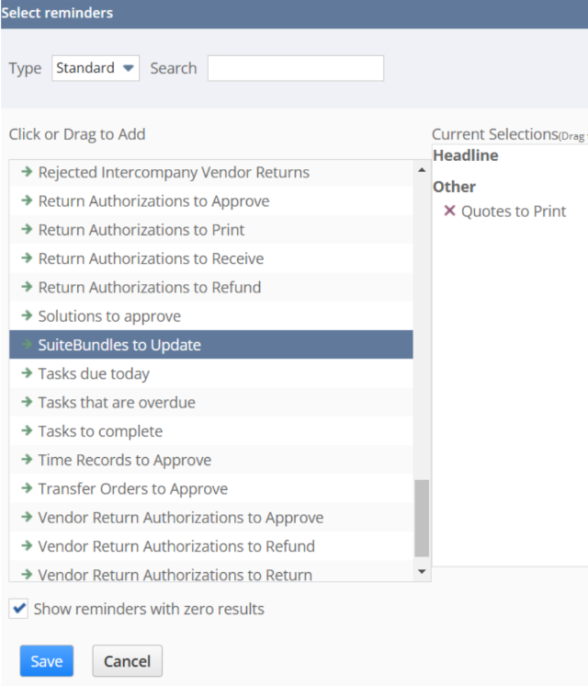This screenshot has height=686, width=588.
Task: Click the add arrow for Solutions to approve
Action: [28, 316]
